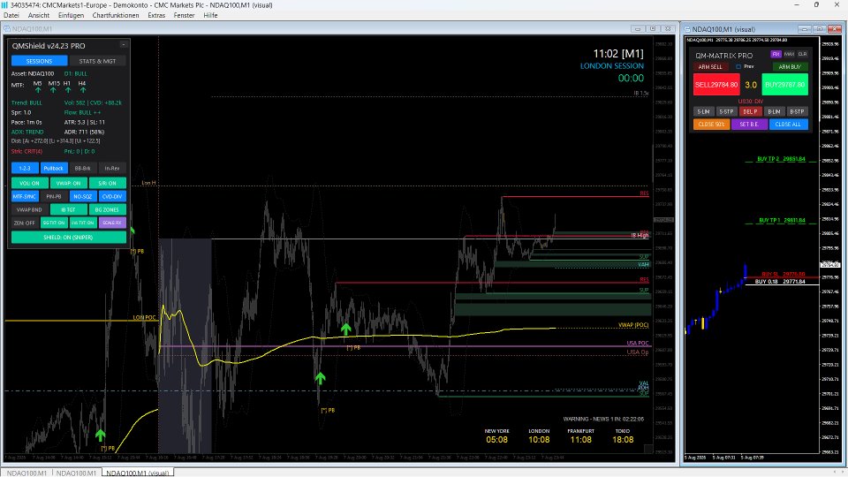This screenshot has height=477, width=848.
Task: Click the H1 timeframe up arrow
Action: (68, 90)
